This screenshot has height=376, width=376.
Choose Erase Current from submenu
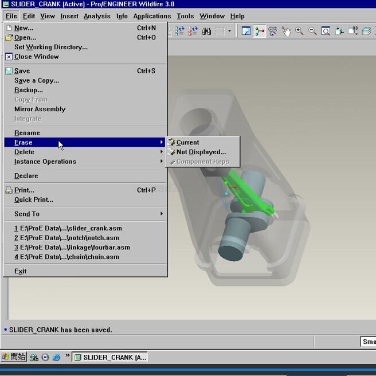(x=187, y=142)
